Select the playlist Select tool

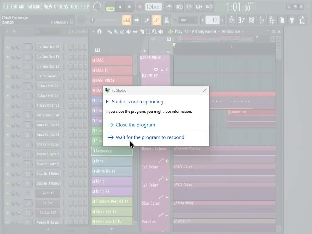(148, 32)
